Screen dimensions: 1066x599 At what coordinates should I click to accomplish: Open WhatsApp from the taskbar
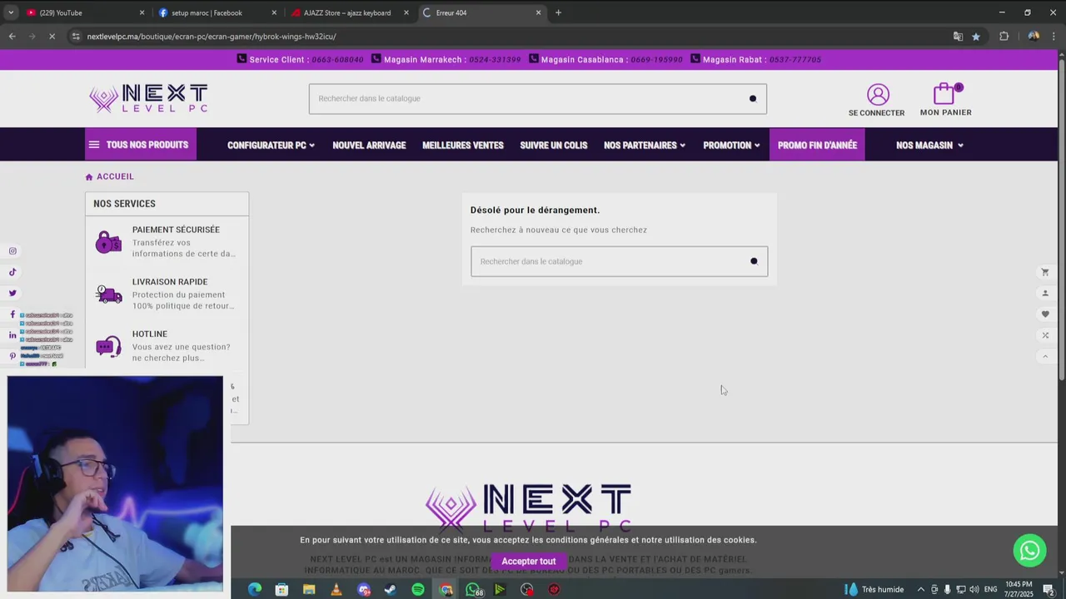click(473, 590)
